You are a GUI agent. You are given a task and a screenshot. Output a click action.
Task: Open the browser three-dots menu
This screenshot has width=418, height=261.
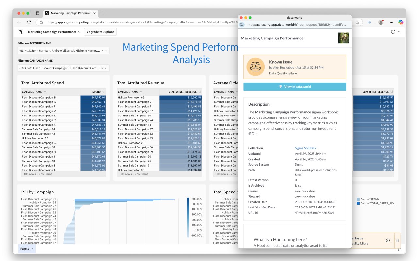pos(391,23)
